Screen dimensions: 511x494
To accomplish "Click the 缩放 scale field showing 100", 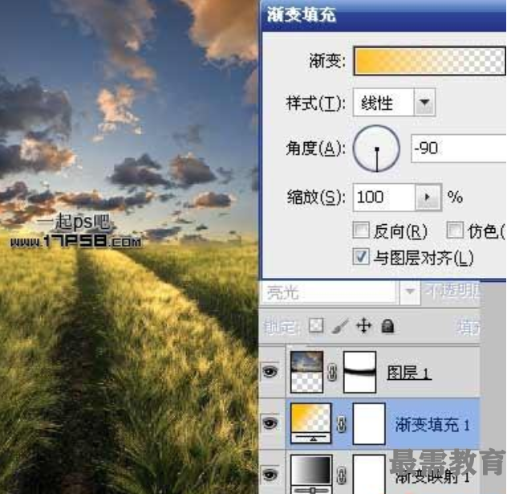I will coord(384,198).
